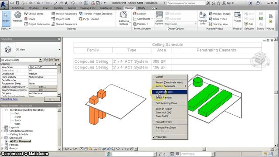Collapse the Elevations (Building Elevation) node

(6, 110)
